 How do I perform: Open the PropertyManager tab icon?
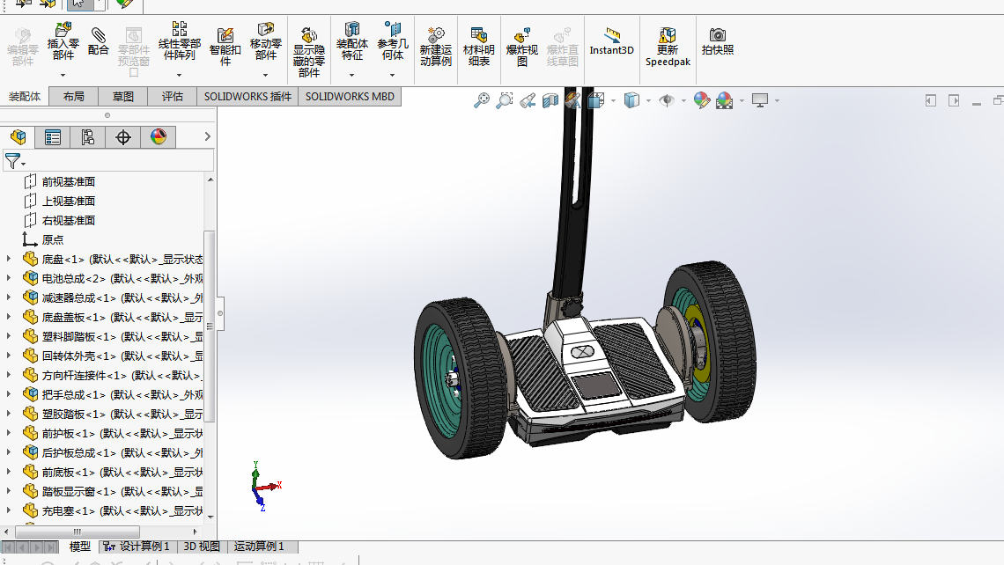[53, 137]
